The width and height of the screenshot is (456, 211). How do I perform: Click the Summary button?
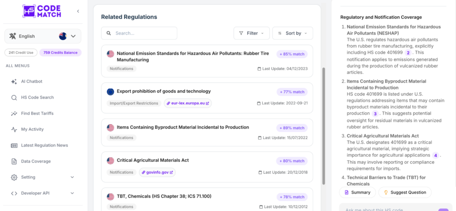point(358,192)
